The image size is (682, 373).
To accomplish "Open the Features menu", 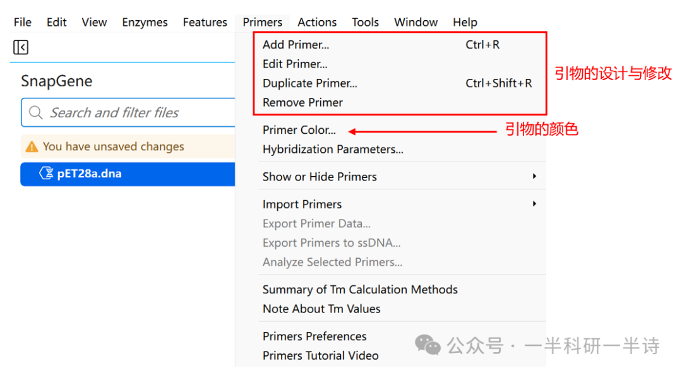I will (x=205, y=22).
